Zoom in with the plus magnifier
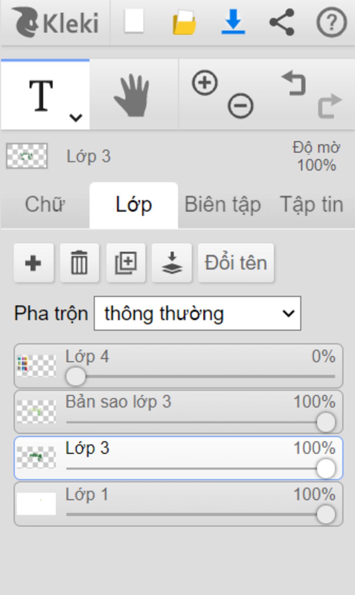This screenshot has width=355, height=595. point(205,82)
